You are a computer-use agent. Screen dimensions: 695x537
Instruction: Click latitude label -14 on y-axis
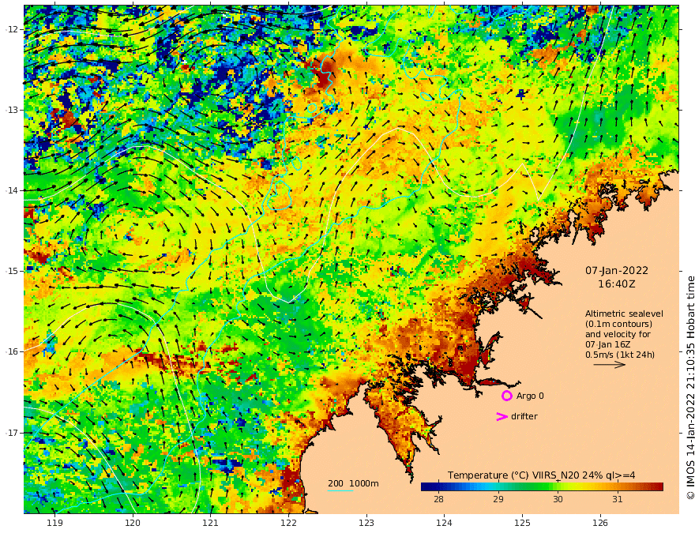(x=12, y=190)
